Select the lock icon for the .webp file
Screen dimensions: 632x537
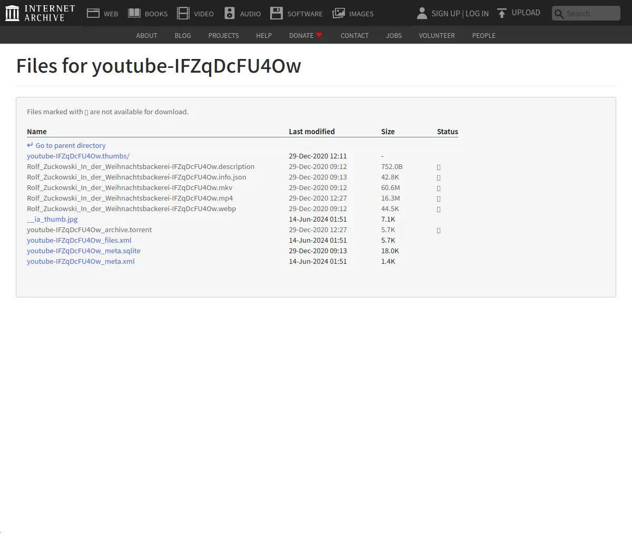(x=439, y=209)
